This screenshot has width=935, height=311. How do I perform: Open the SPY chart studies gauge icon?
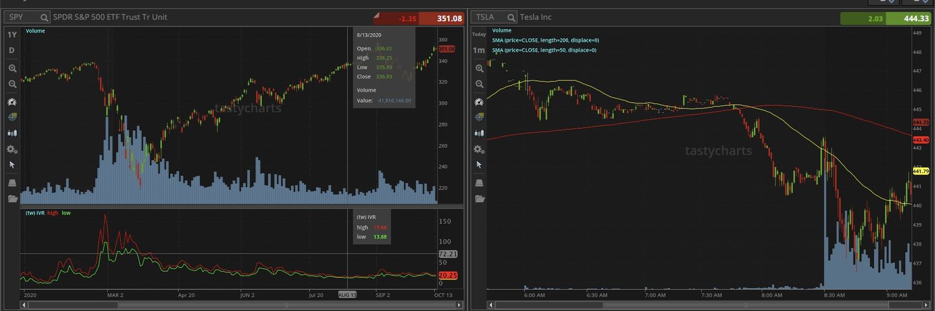tap(12, 101)
